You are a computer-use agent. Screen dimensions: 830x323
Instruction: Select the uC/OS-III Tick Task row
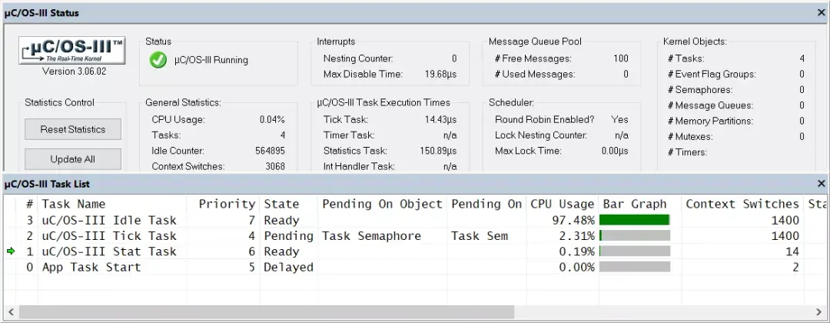pos(109,236)
